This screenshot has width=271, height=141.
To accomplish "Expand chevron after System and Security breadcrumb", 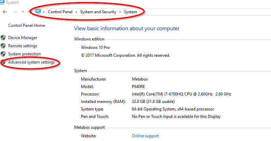I will point(120,12).
